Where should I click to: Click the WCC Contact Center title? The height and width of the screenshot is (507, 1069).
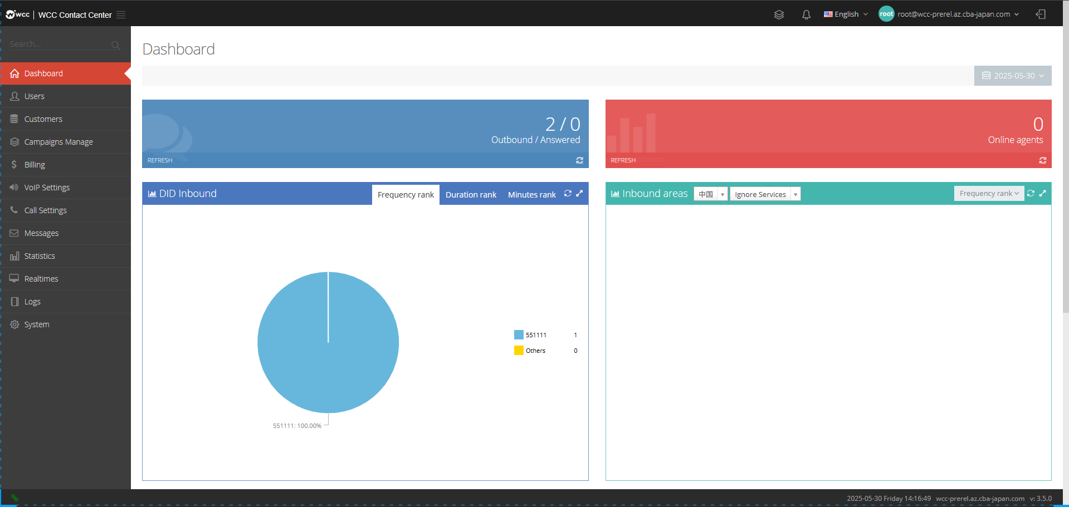pos(75,15)
